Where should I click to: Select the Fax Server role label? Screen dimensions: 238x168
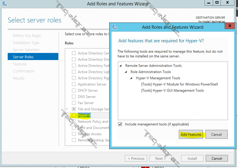coord(86,103)
